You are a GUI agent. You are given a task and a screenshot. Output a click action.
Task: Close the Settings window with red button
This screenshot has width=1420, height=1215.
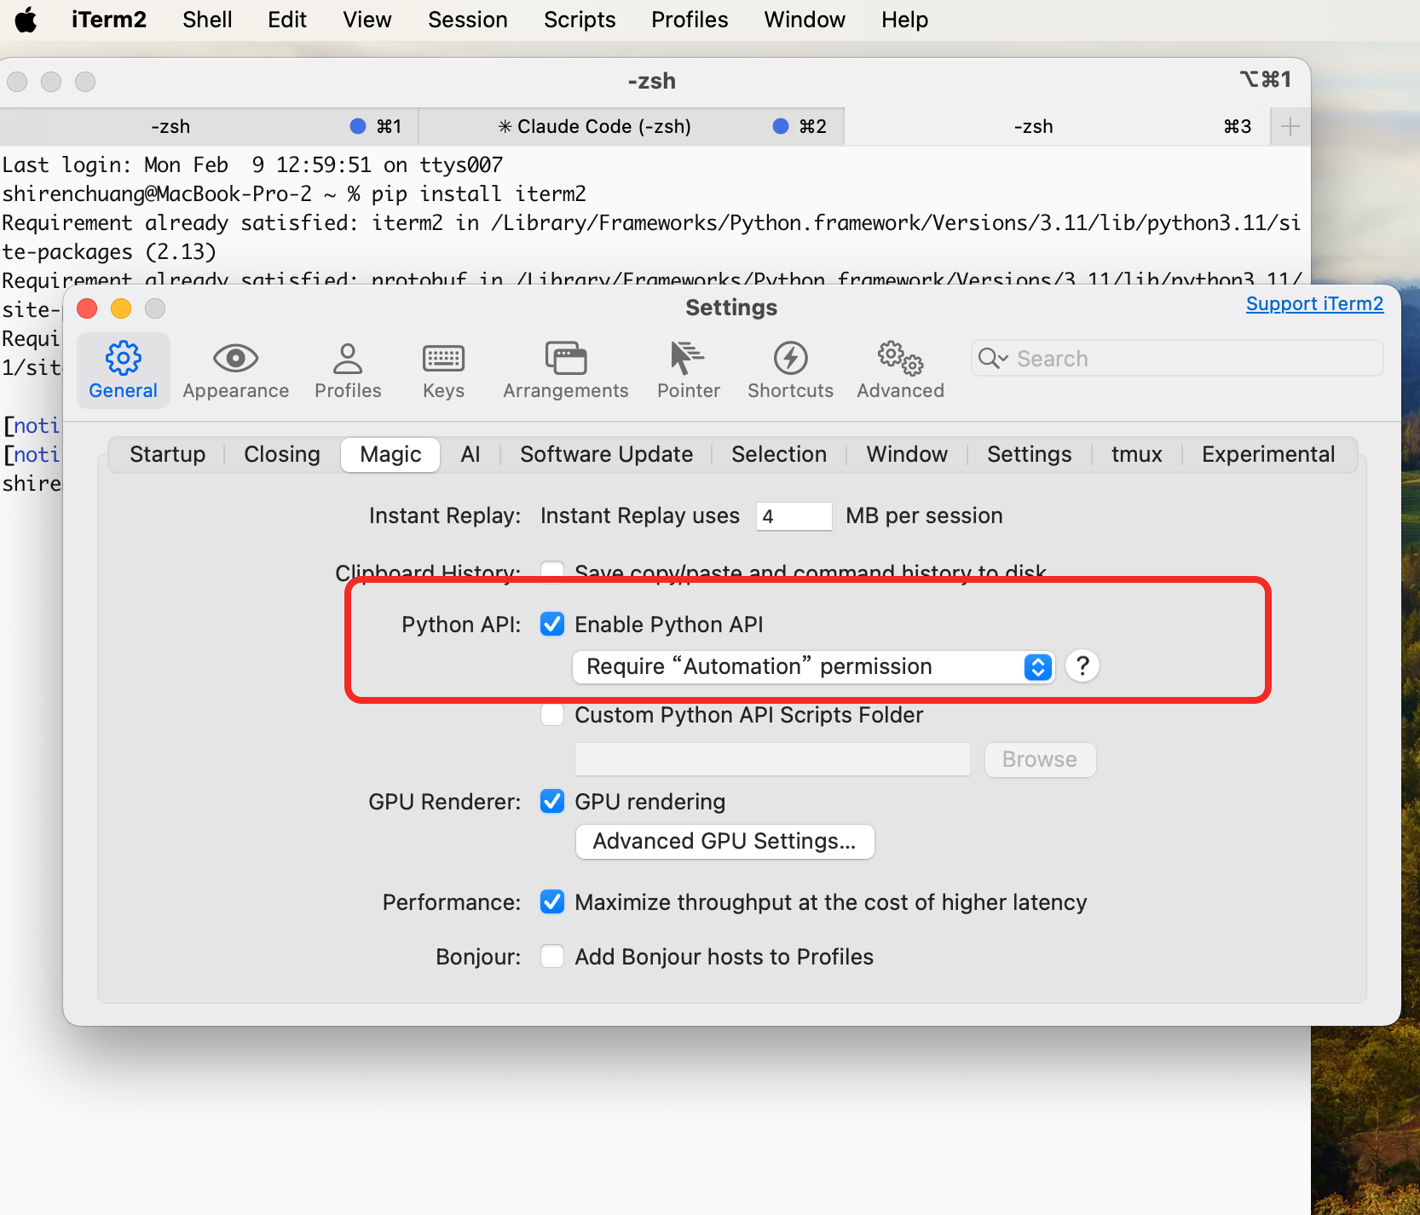pos(87,308)
